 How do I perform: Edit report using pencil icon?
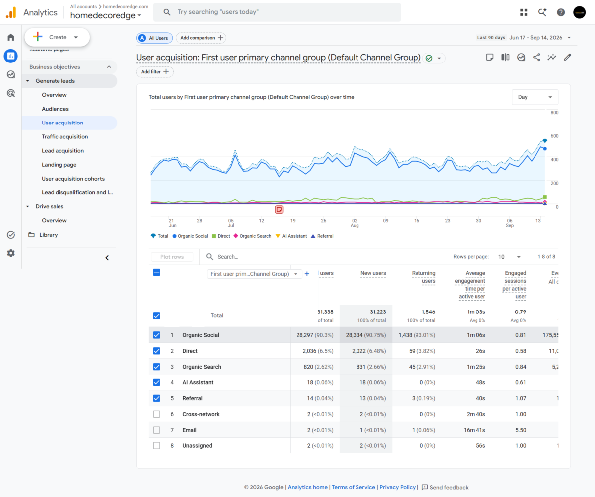[x=568, y=57]
